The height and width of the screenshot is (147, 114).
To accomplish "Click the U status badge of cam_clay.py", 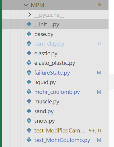I will pyautogui.click(x=99, y=44).
